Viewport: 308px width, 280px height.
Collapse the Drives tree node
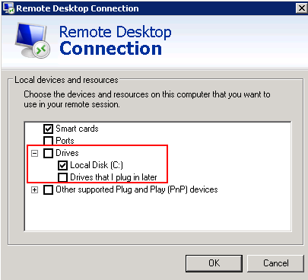tap(35, 153)
